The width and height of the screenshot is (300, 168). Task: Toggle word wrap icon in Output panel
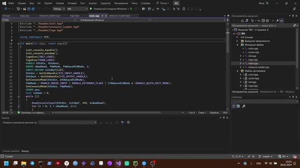tap(123, 122)
